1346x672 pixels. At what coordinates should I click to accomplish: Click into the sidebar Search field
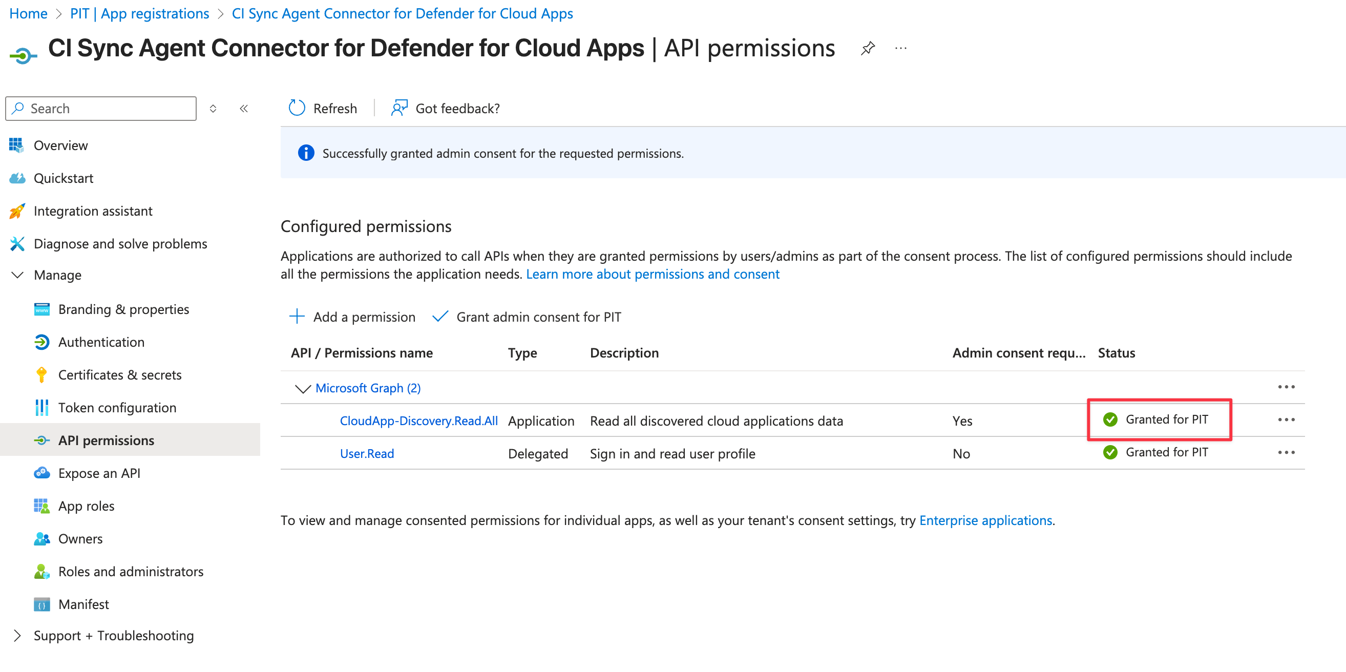point(101,108)
